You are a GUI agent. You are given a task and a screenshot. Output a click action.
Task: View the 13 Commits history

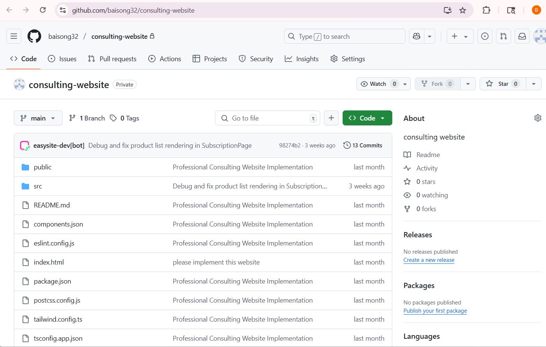(363, 146)
